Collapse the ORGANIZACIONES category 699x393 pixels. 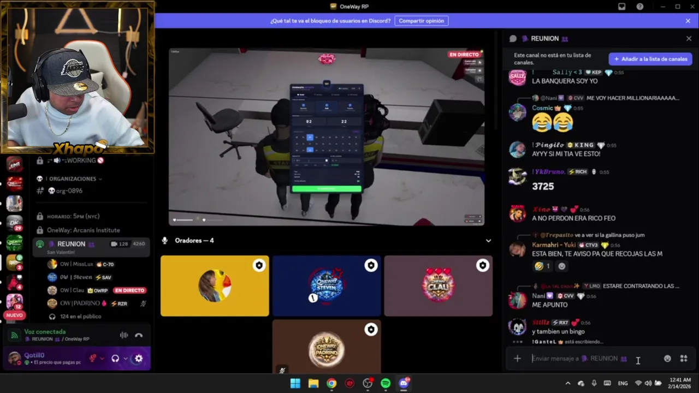pos(69,178)
